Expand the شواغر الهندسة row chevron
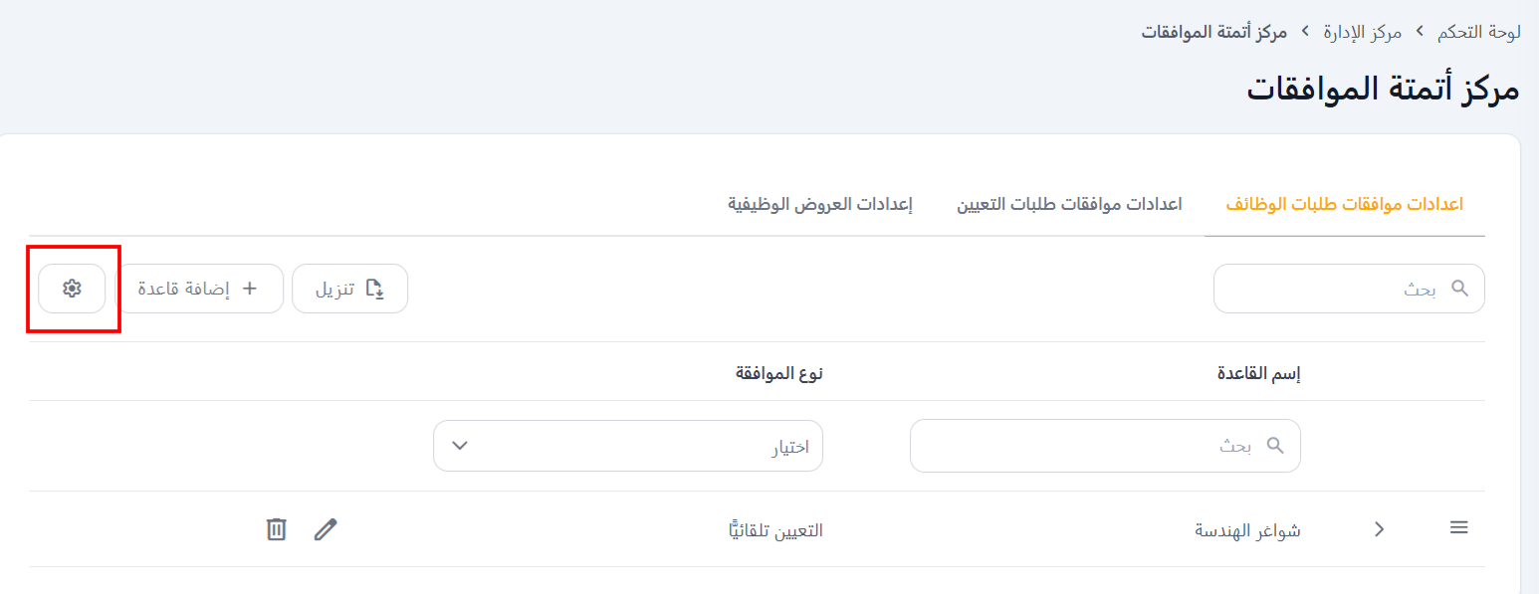This screenshot has height=594, width=1539. [x=1380, y=529]
